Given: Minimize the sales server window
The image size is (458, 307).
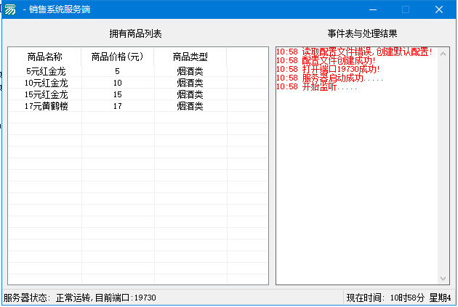Looking at the screenshot, I should click(x=371, y=9).
